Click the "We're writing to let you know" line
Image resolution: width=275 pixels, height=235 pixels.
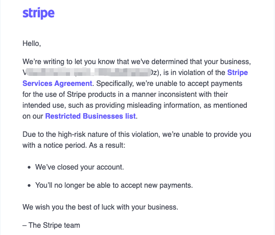137,62
